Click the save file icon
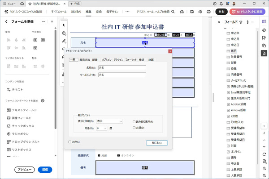This screenshot has width=269, height=179. (192, 12)
